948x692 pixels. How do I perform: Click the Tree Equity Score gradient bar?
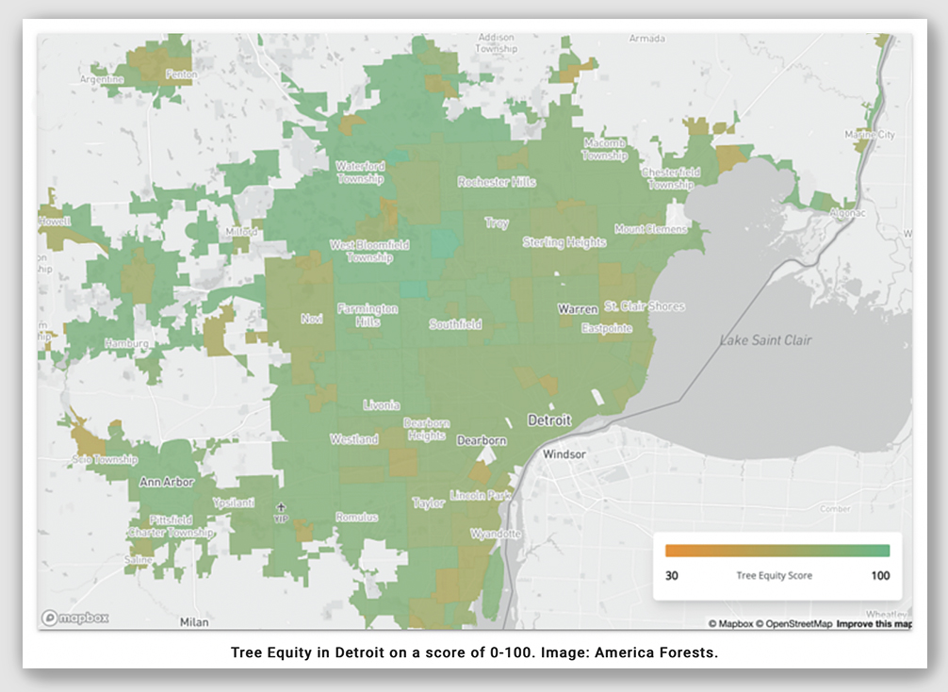click(776, 551)
